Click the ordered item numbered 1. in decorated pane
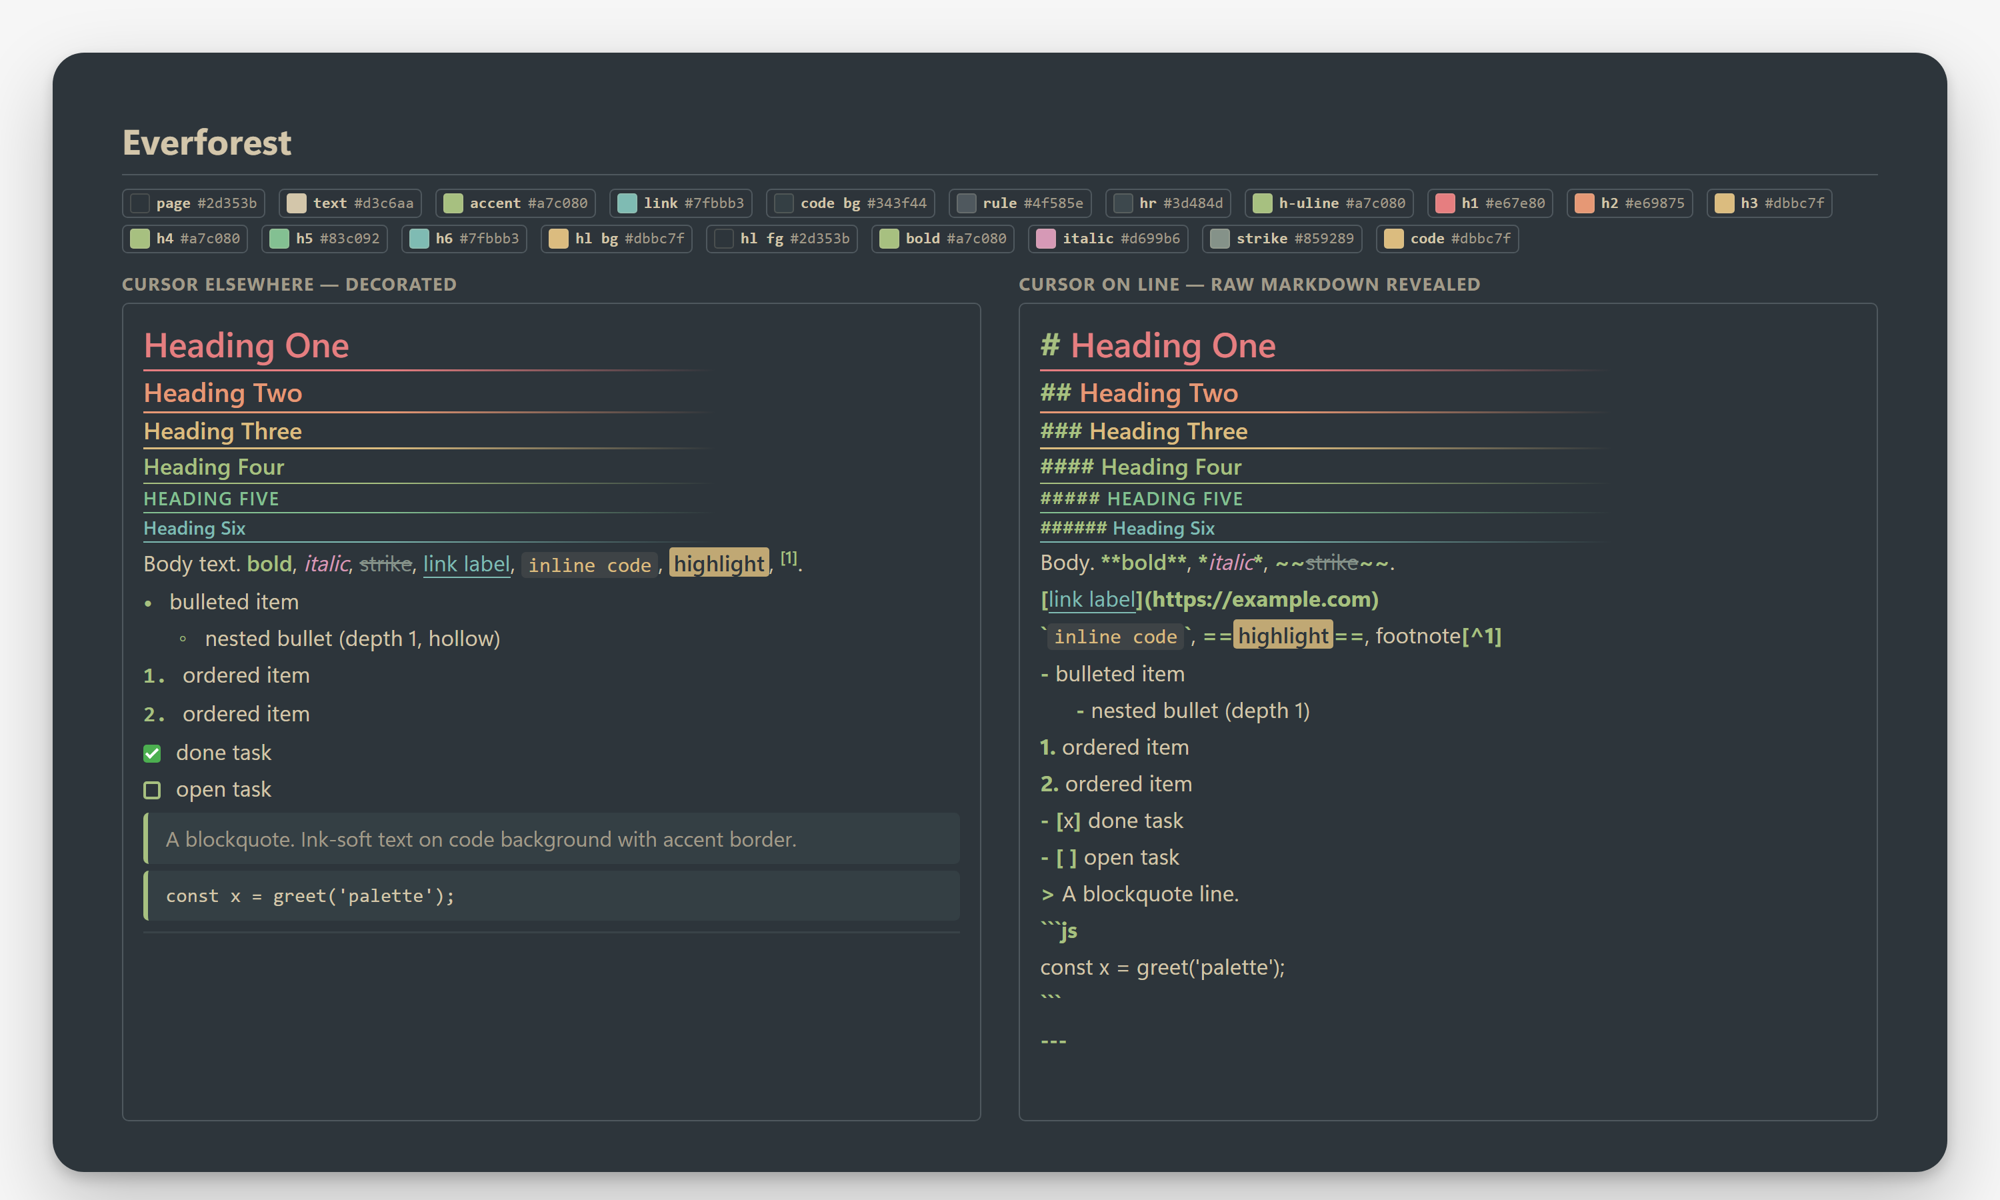The height and width of the screenshot is (1200, 2000). 227,675
